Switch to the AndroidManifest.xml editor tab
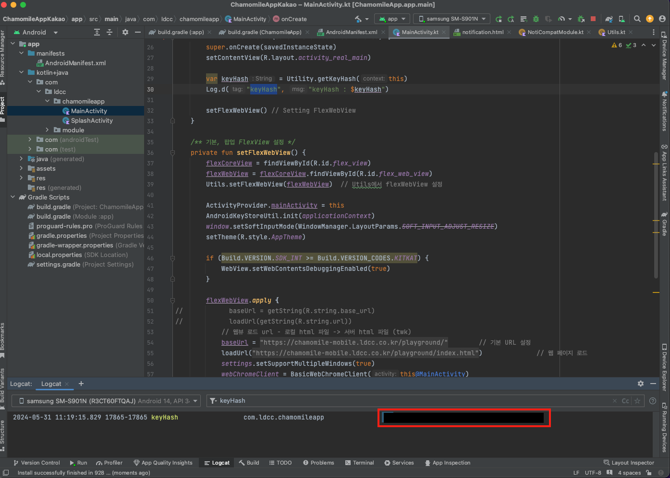The image size is (670, 478). click(351, 32)
